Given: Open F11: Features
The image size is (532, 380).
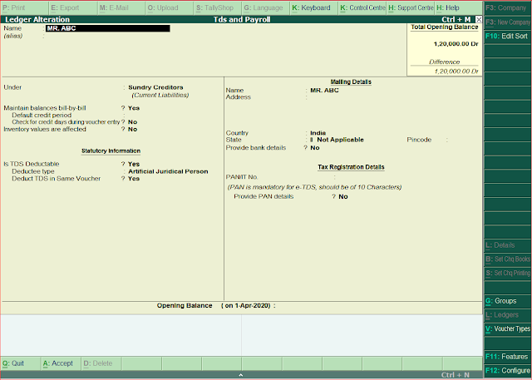Looking at the screenshot, I should (x=508, y=357).
